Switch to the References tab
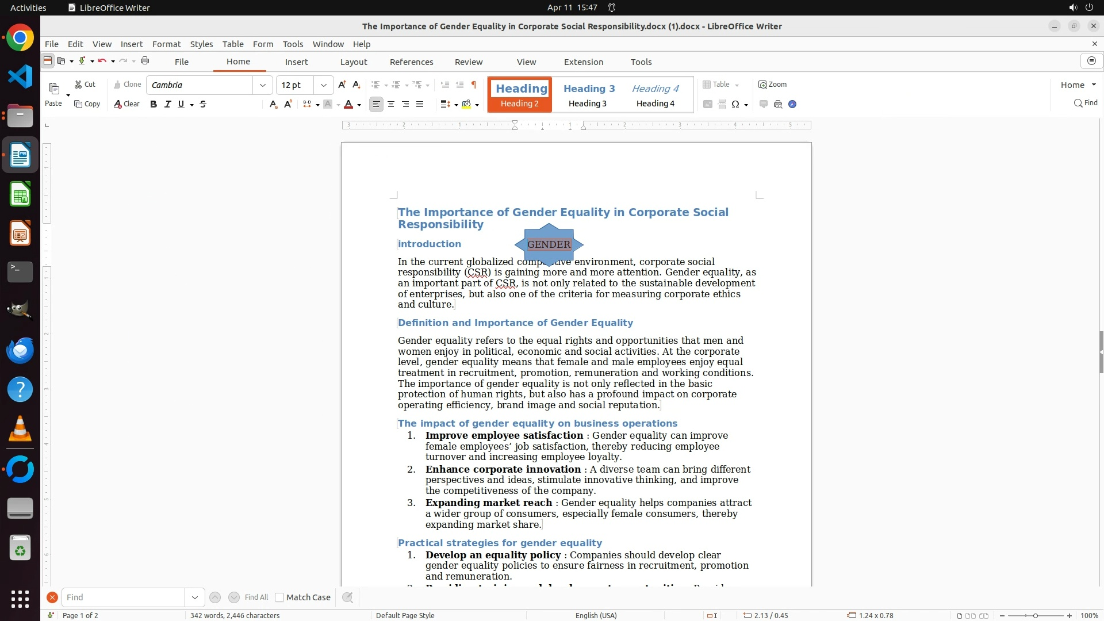 (411, 62)
